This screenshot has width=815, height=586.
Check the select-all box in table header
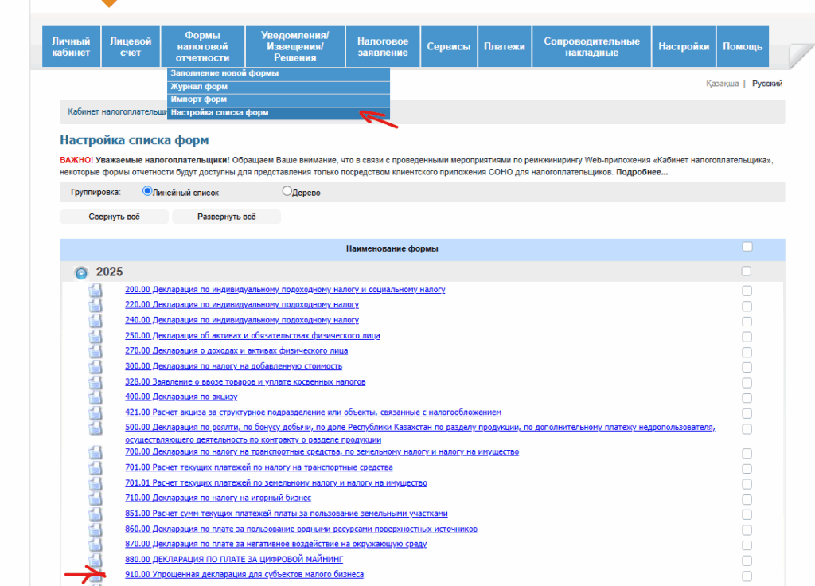747,248
